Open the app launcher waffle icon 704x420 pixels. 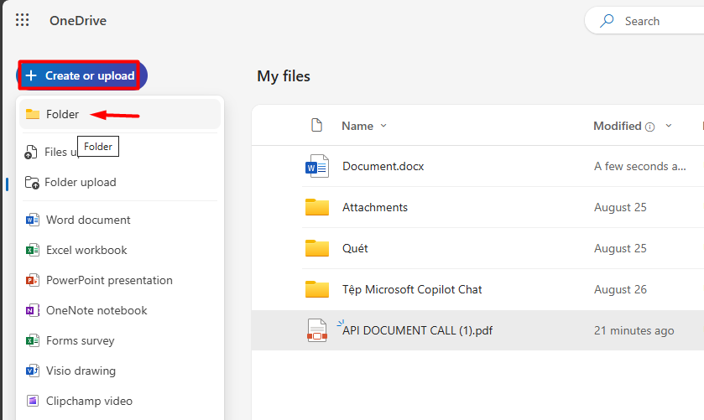(x=23, y=21)
